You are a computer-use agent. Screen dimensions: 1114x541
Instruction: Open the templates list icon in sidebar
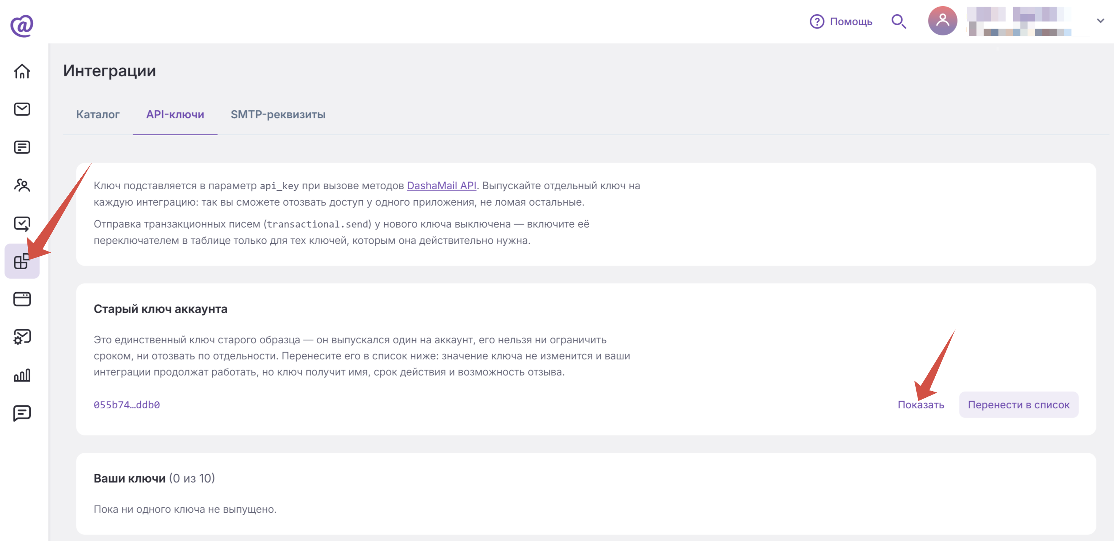pyautogui.click(x=22, y=147)
